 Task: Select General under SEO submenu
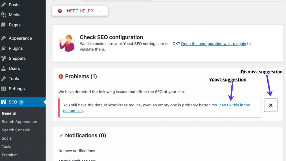[x=9, y=113]
